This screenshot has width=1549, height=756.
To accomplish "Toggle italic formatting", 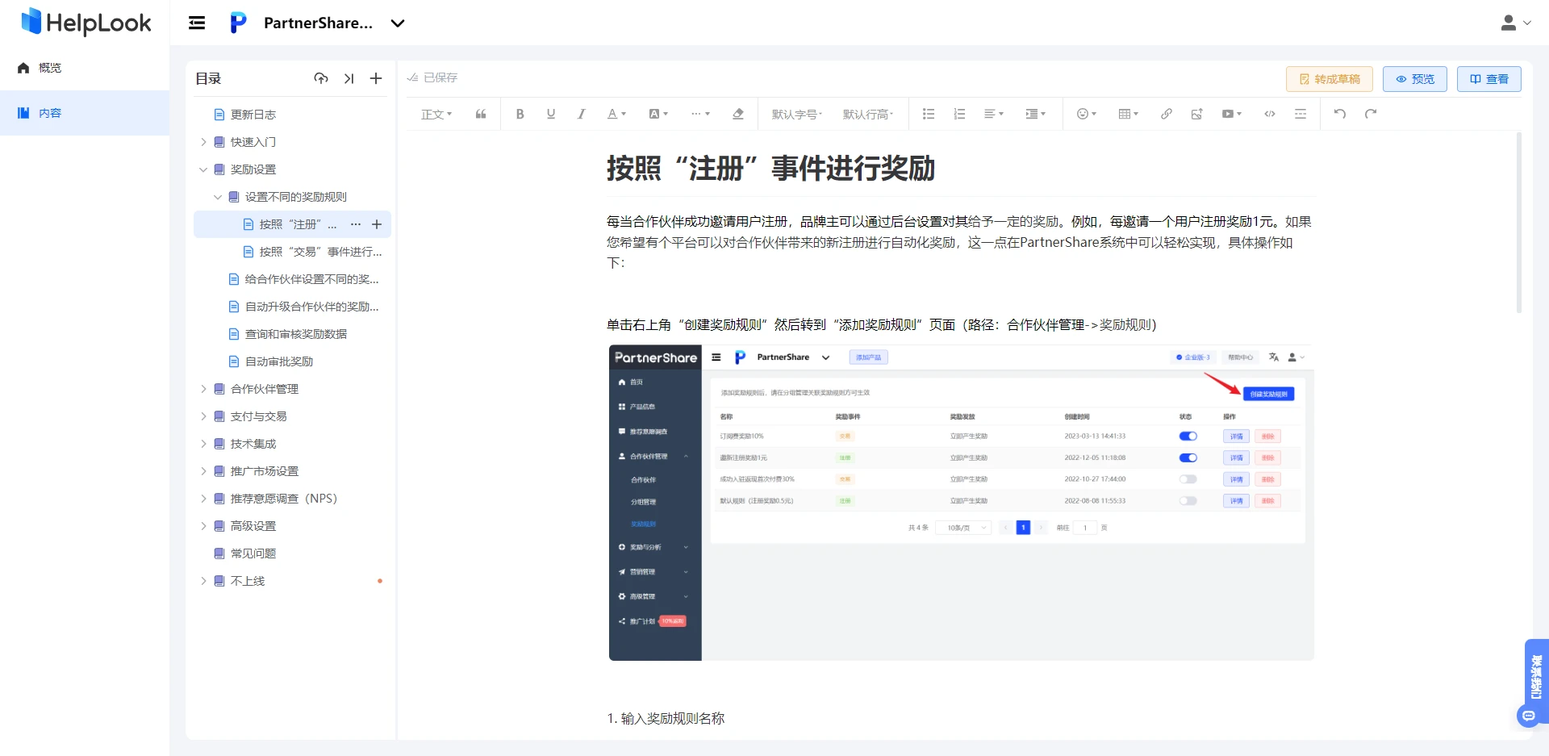I will pos(582,114).
